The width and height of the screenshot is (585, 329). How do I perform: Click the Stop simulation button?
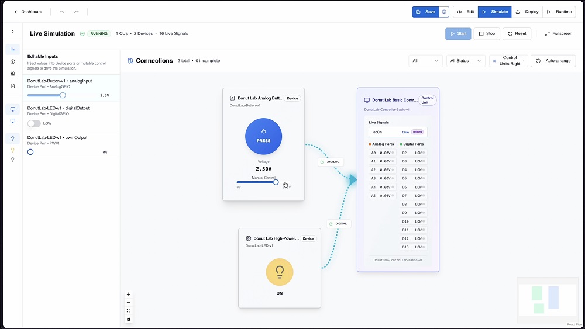tap(487, 34)
